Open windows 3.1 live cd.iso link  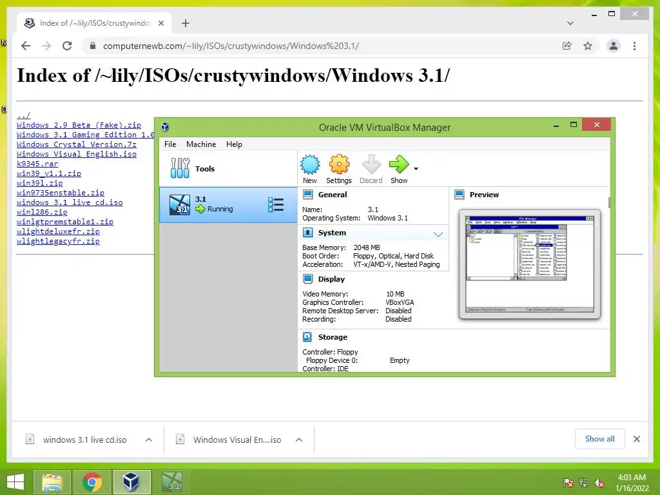70,202
